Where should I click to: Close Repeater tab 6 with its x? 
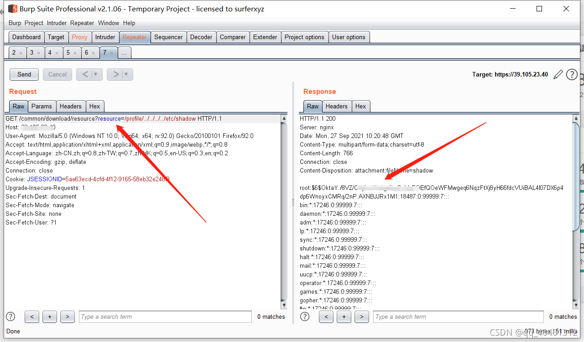click(x=93, y=53)
